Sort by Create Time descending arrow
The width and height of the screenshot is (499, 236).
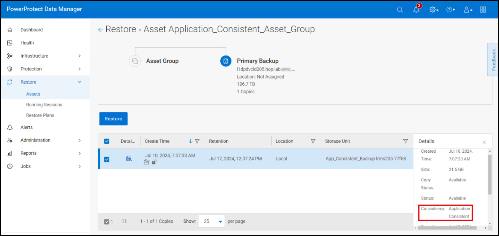click(190, 141)
